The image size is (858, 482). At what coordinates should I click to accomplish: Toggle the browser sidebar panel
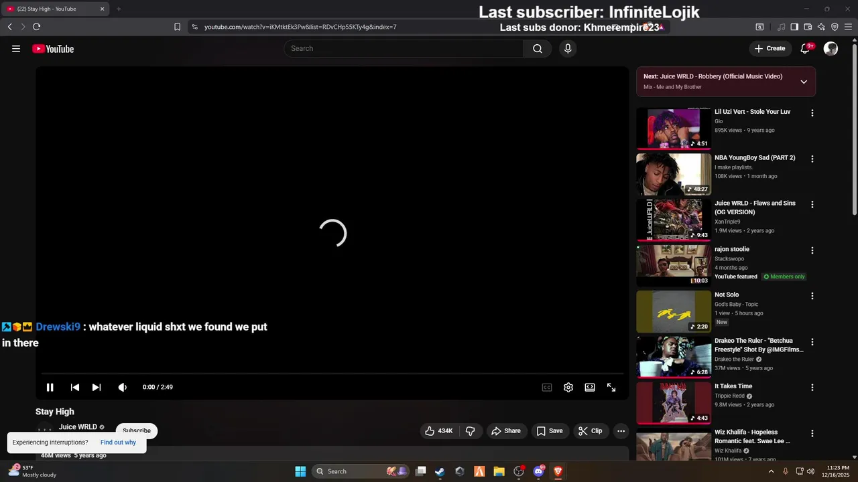pyautogui.click(x=794, y=27)
